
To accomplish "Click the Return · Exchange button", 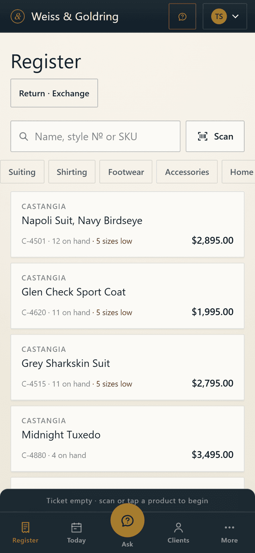I will tap(54, 93).
